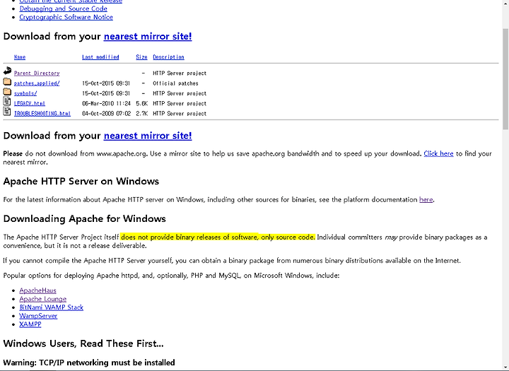Click nearest mirror site link below file table
This screenshot has width=509, height=371.
tap(148, 136)
